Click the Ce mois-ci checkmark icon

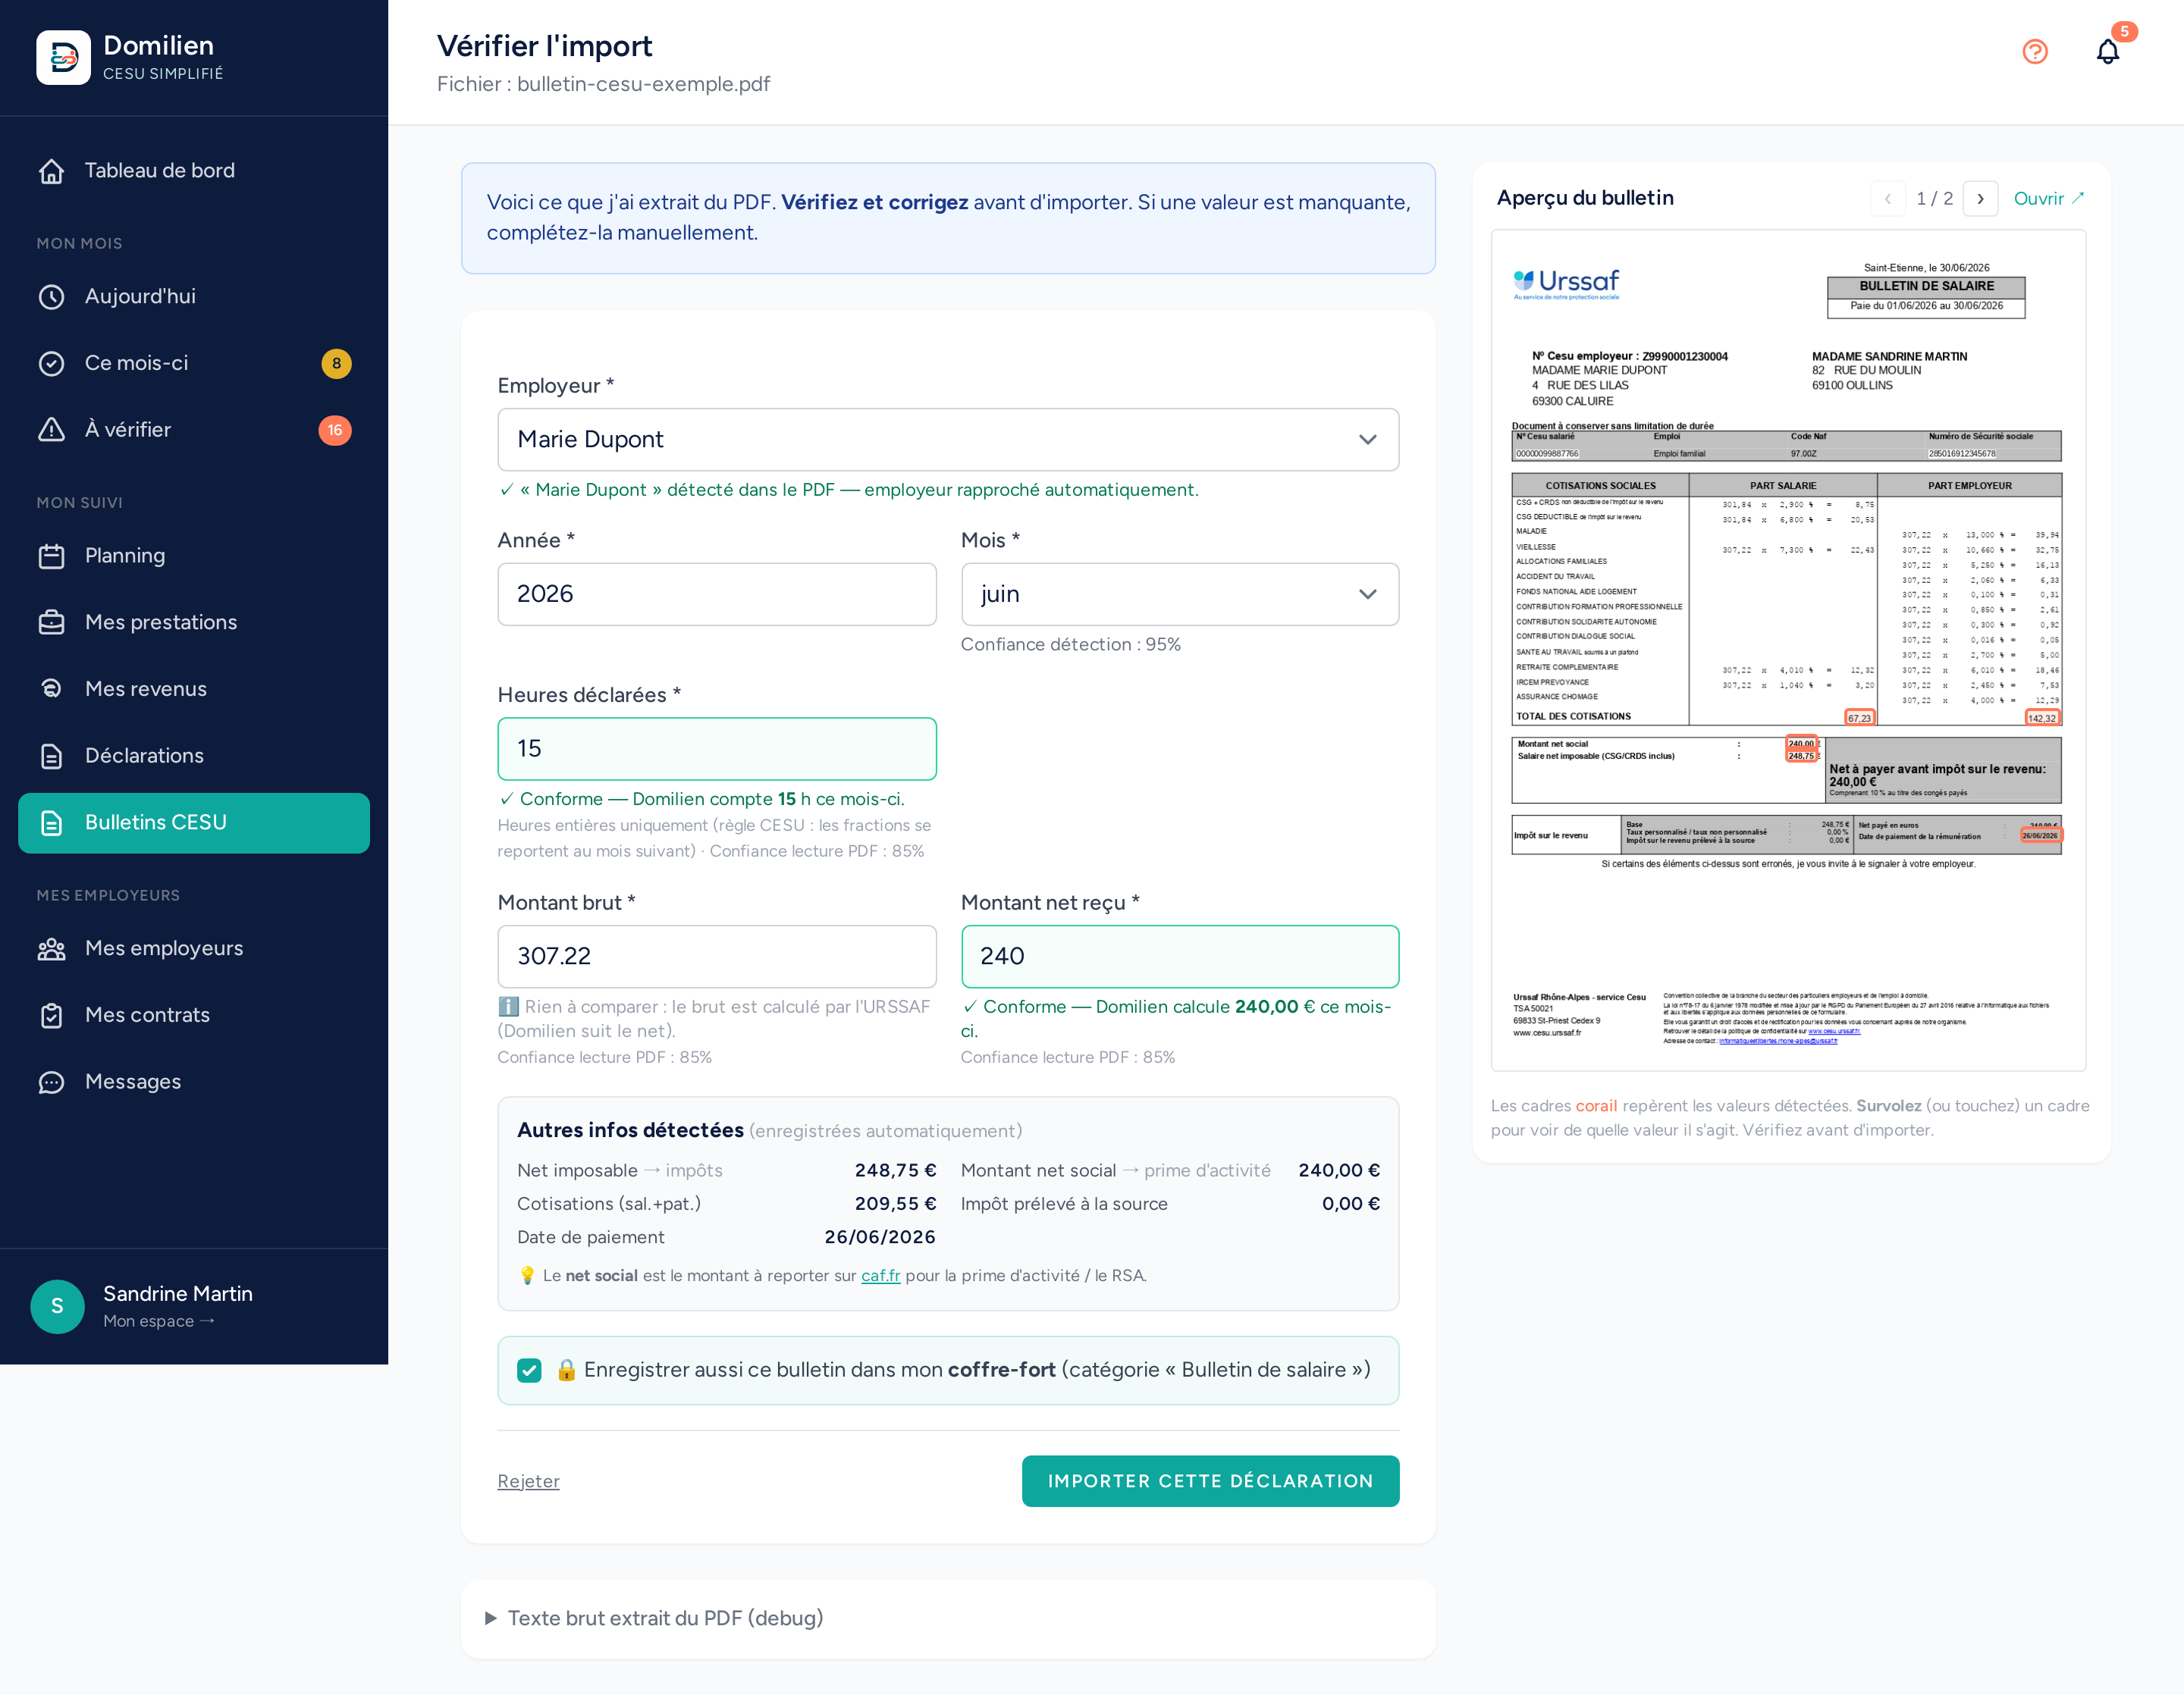(51, 364)
